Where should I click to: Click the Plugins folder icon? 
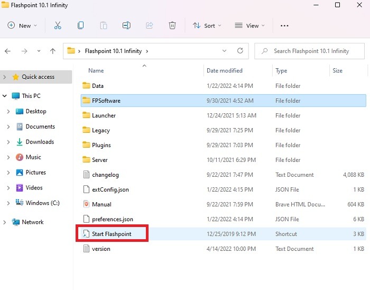[86, 145]
